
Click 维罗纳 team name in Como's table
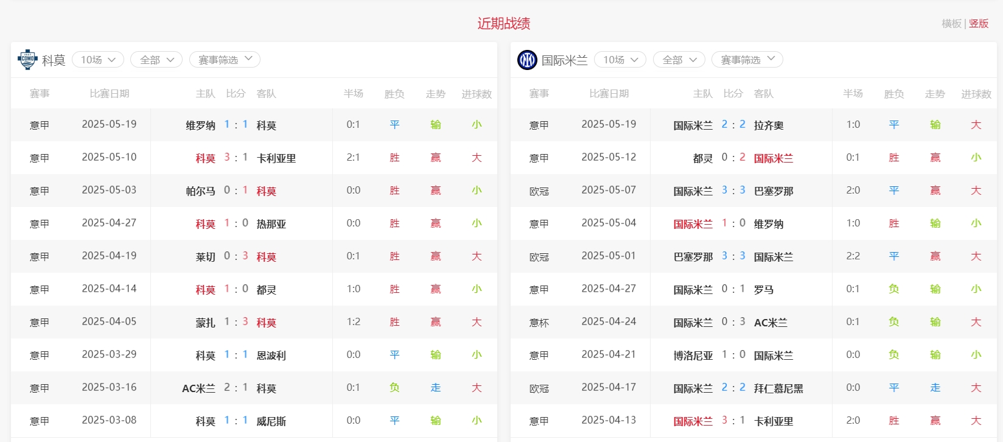click(200, 125)
